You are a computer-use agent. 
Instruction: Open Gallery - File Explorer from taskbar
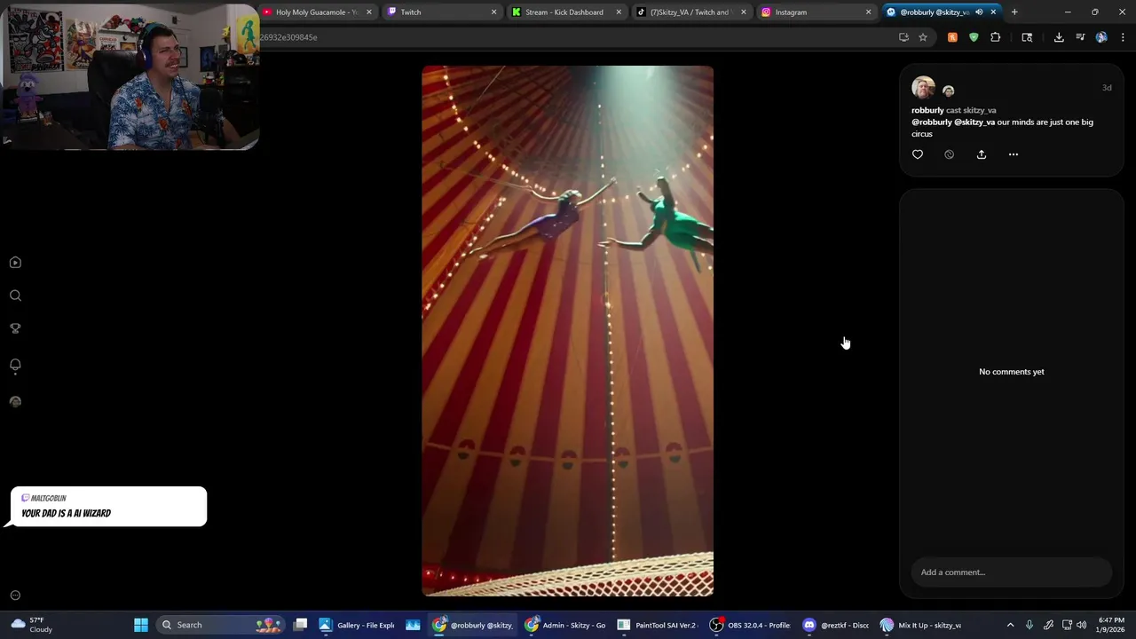click(x=358, y=625)
